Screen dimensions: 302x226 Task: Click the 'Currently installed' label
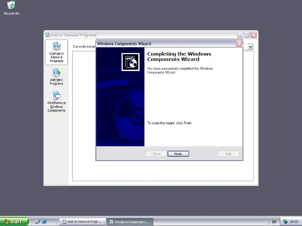pyautogui.click(x=84, y=47)
